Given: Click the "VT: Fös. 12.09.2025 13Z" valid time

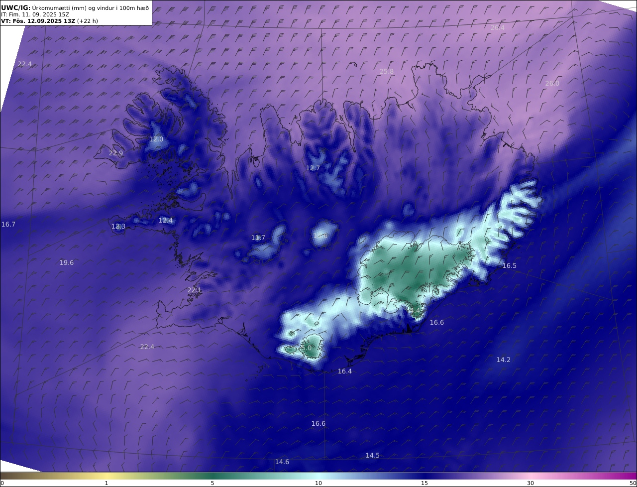Looking at the screenshot, I should click(x=38, y=21).
